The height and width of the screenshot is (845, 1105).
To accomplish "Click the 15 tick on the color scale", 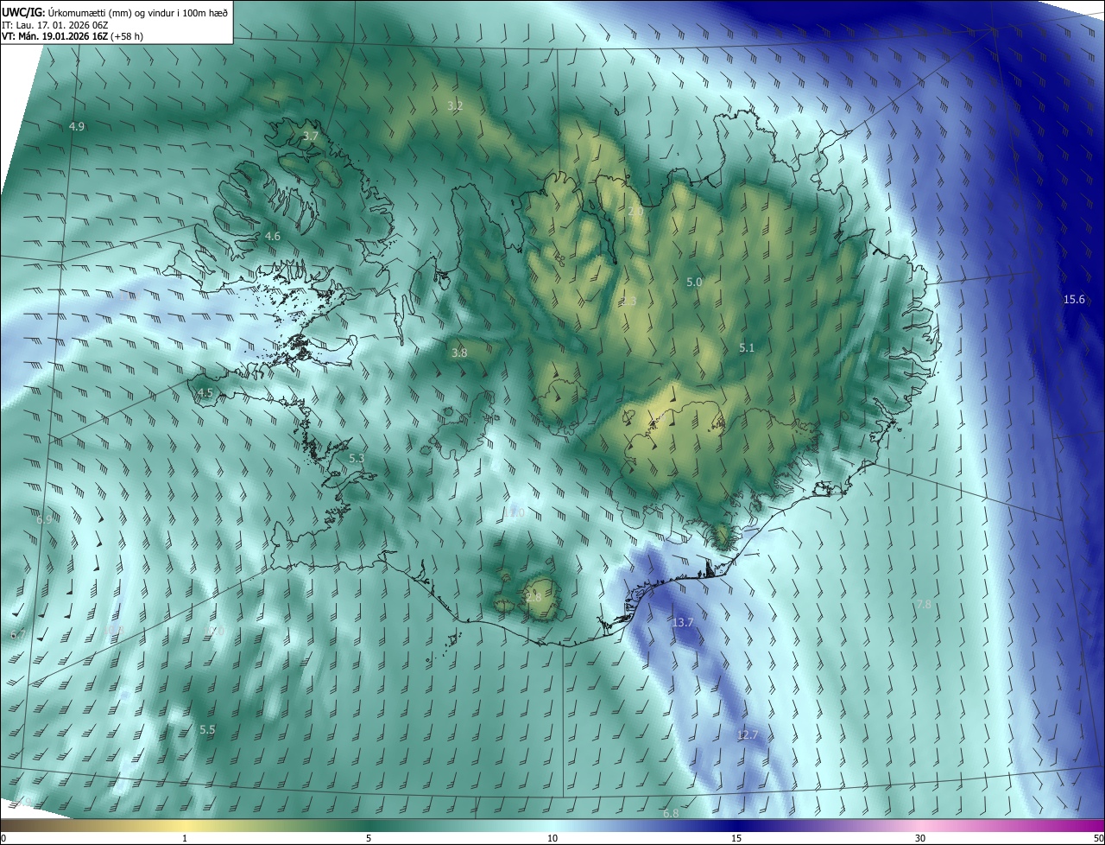I will [736, 838].
